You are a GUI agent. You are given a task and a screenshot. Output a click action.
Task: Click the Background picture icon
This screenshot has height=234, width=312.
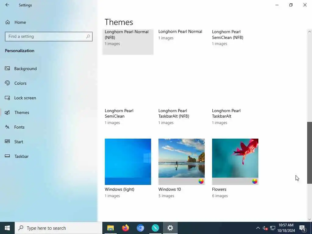point(7,69)
